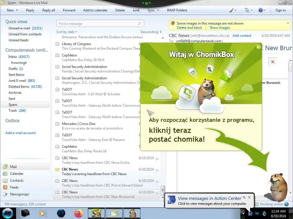Click Add contact link
The image size is (293, 219).
tap(242, 35)
